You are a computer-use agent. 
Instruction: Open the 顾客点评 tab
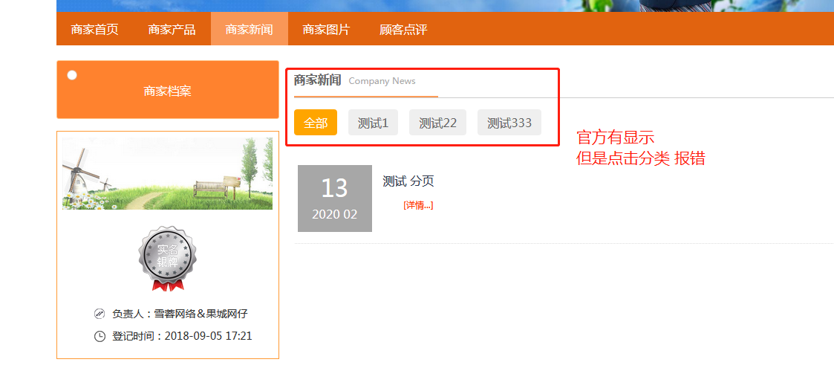click(403, 30)
